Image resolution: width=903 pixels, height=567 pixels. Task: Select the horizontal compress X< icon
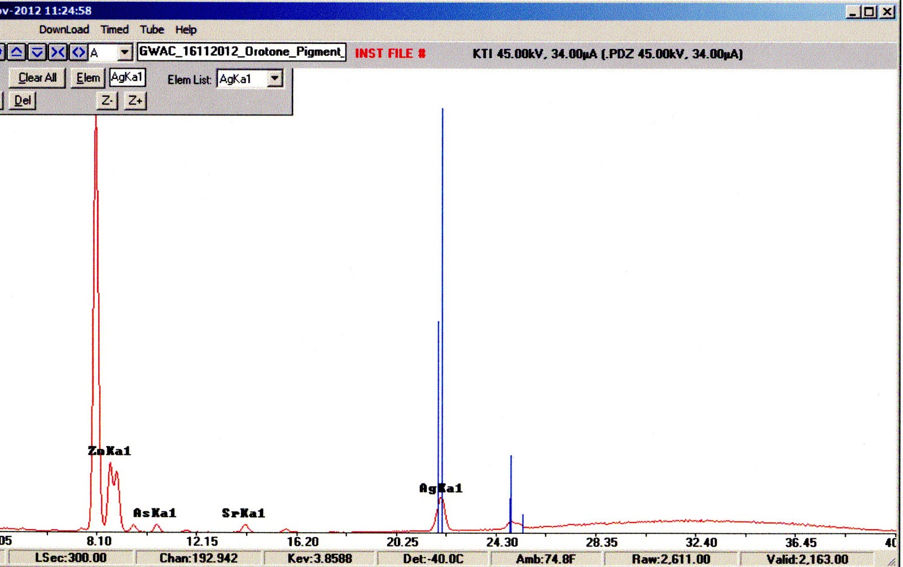coord(56,52)
